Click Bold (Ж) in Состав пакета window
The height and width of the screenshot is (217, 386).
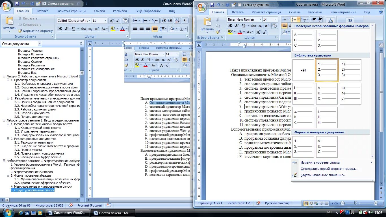point(230,25)
